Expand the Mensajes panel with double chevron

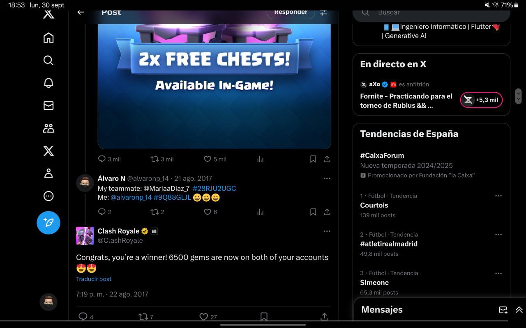[519, 310]
